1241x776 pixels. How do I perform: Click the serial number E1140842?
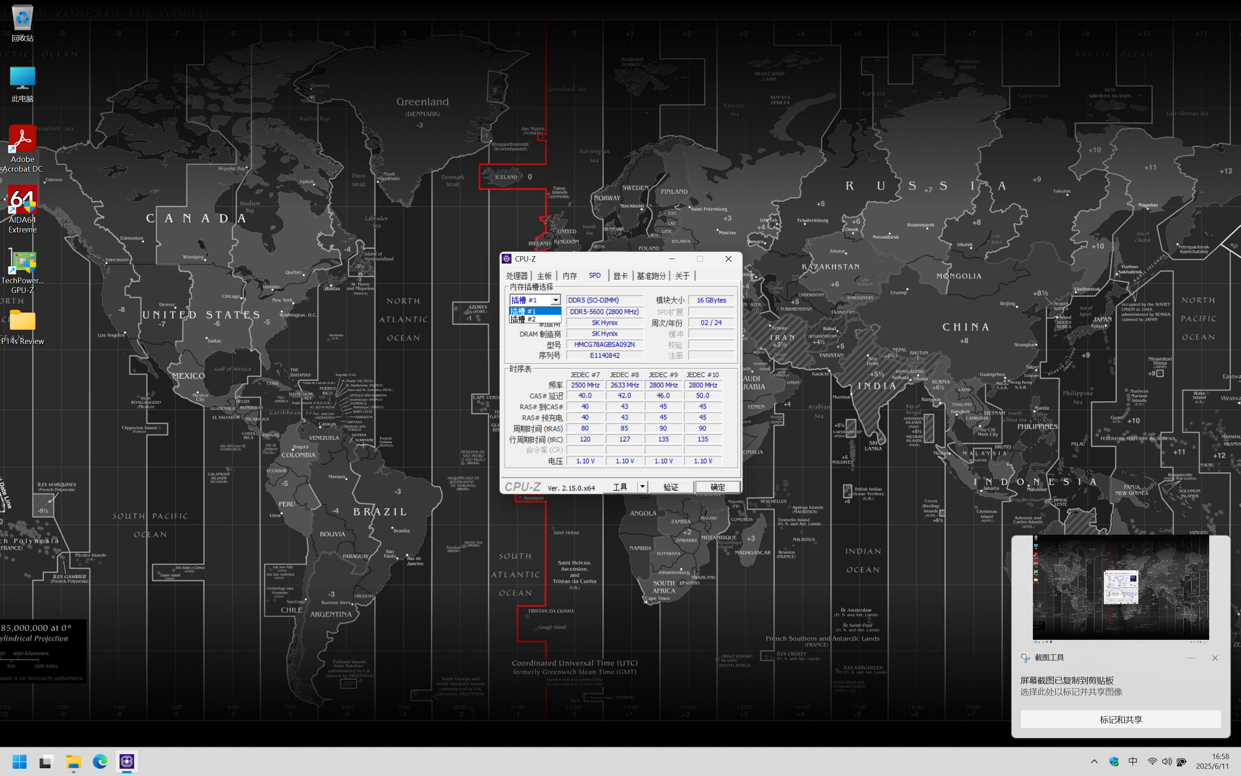[605, 355]
